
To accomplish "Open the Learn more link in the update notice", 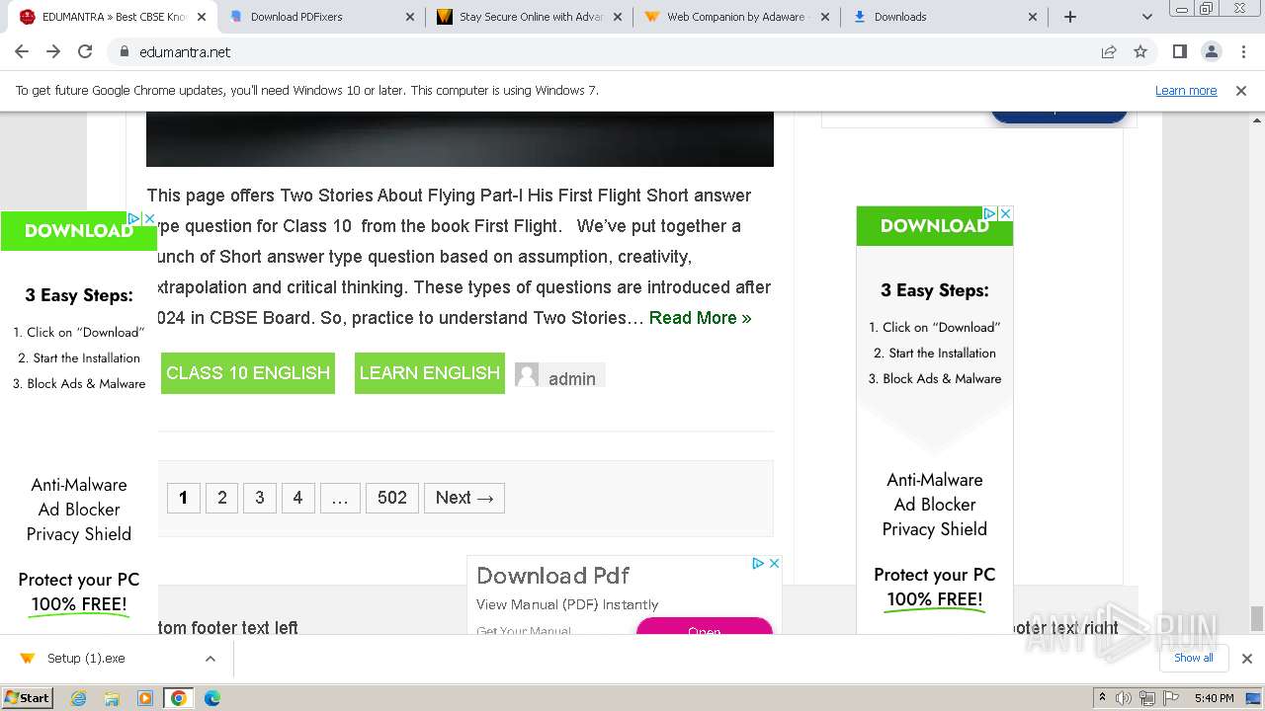I will (1186, 91).
